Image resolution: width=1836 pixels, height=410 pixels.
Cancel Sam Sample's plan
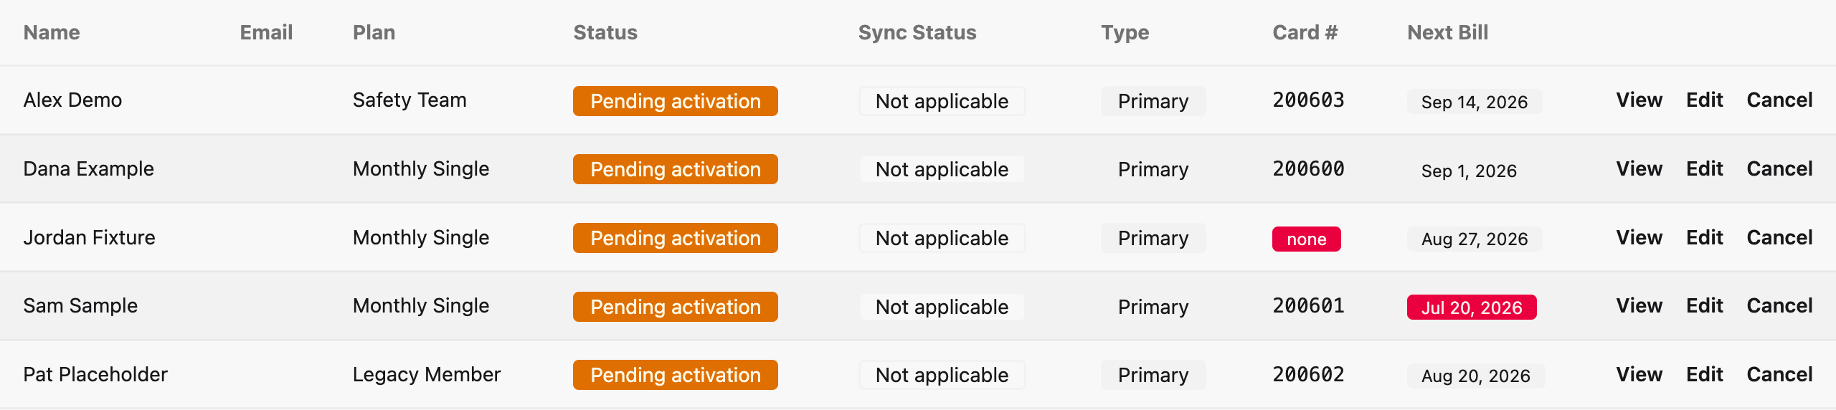1779,306
